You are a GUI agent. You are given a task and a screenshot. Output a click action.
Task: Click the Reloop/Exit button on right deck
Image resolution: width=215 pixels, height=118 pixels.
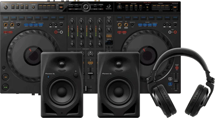click(132, 25)
